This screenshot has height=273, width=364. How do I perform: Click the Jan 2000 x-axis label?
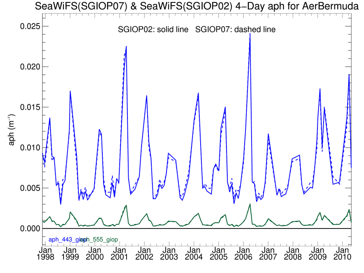tap(95, 254)
